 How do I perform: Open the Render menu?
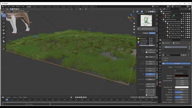click(13, 7)
